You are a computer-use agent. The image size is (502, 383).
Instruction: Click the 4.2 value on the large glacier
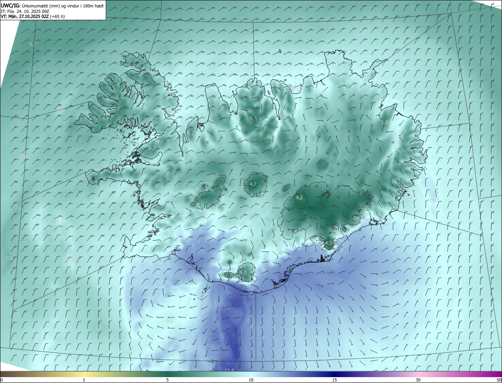pyautogui.click(x=299, y=197)
